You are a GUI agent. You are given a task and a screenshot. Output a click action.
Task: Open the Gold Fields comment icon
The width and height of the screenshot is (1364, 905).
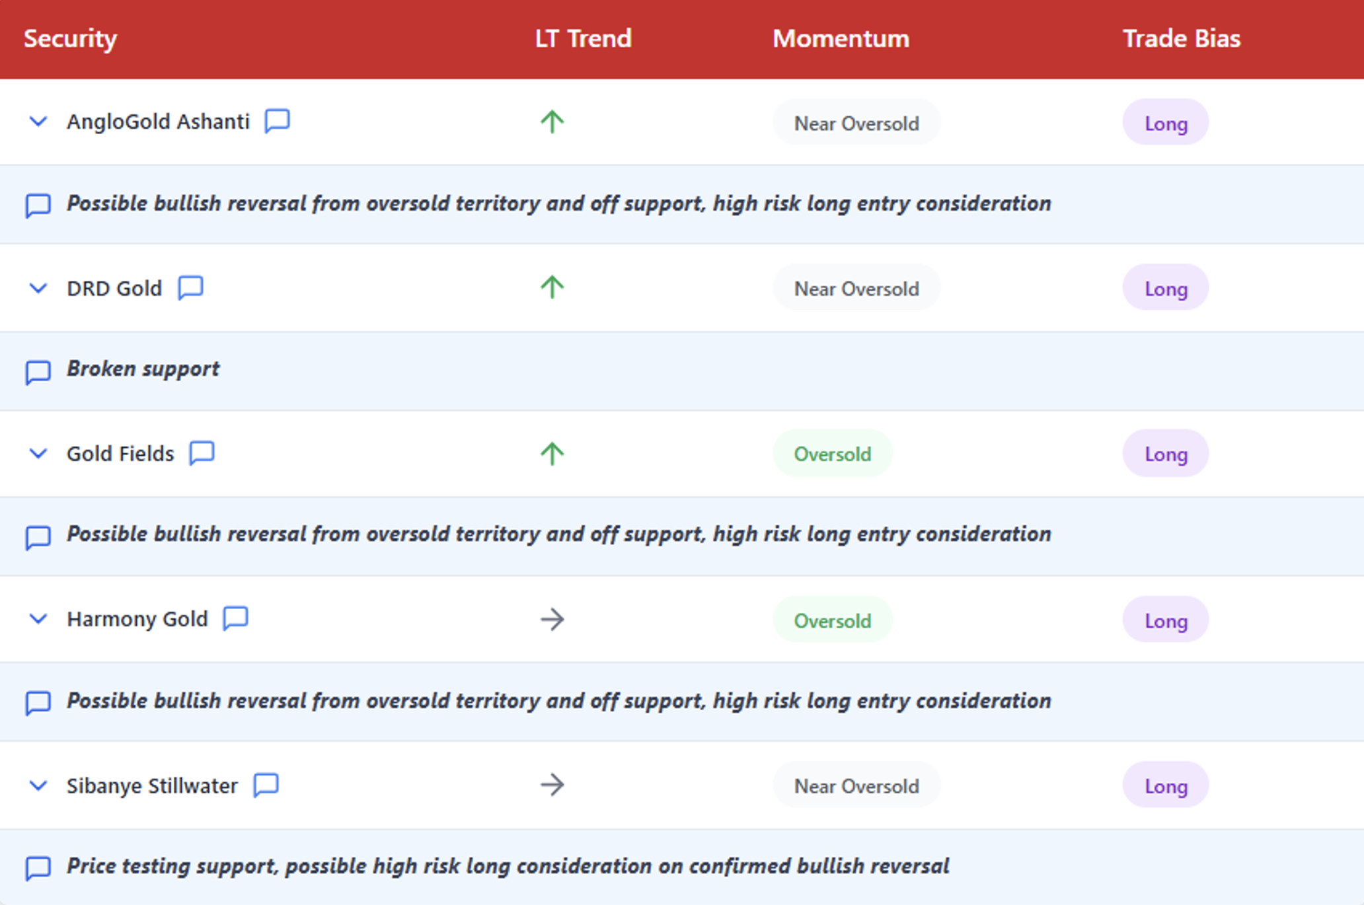(x=202, y=453)
